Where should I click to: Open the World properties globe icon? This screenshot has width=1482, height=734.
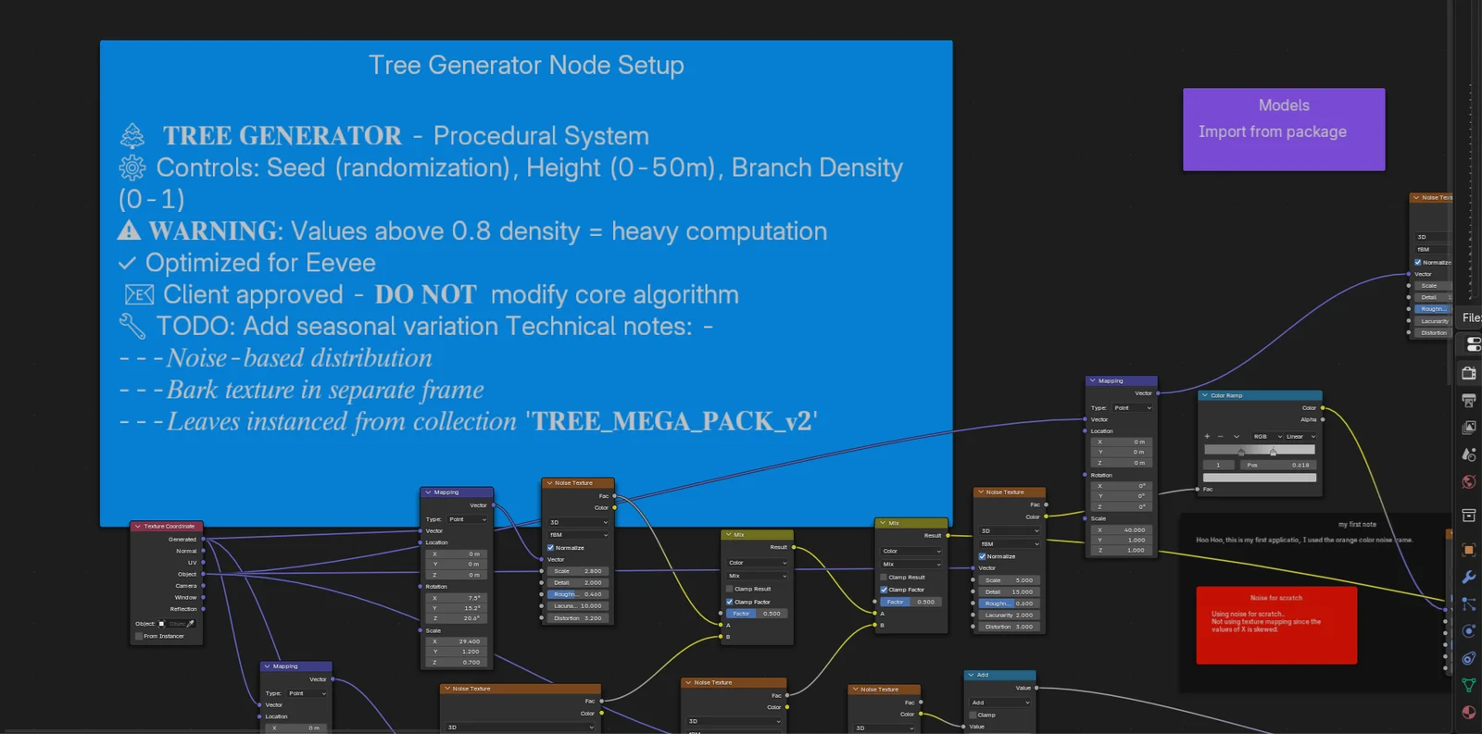click(x=1469, y=482)
